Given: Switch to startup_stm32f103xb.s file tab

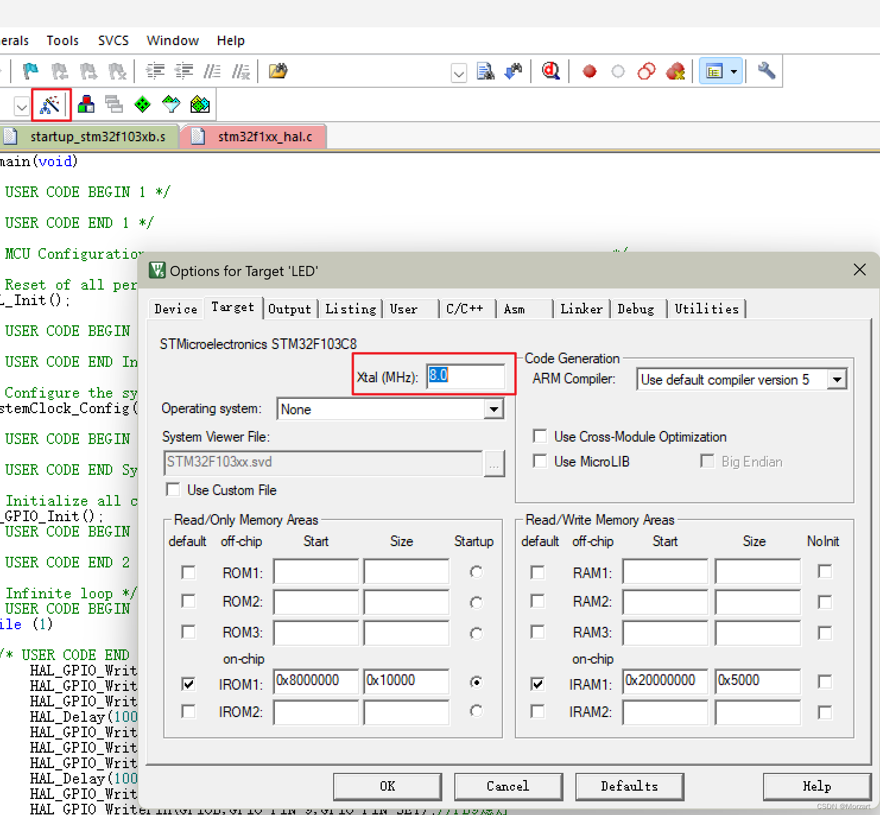Looking at the screenshot, I should [x=89, y=137].
